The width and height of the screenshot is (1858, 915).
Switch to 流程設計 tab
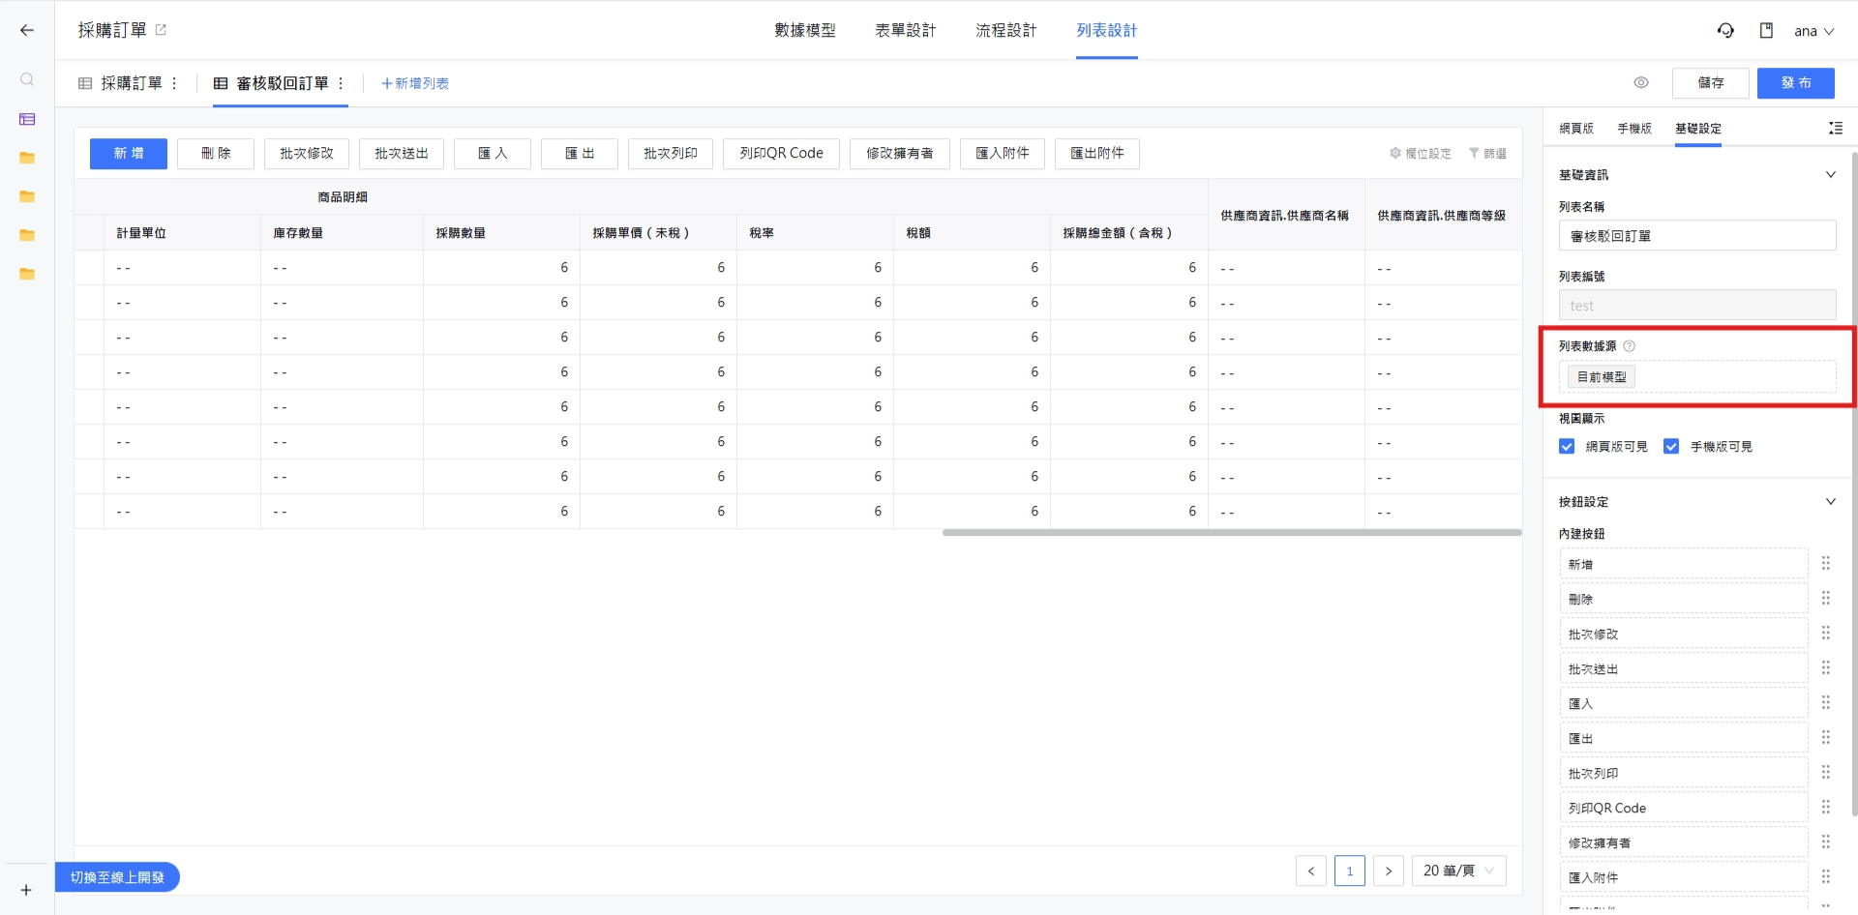1006,30
